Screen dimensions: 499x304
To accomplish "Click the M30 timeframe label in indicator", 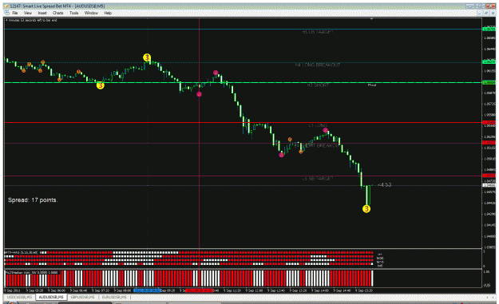I will [380, 259].
